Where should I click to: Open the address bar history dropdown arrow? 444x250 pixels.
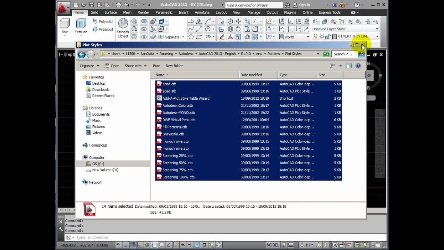click(x=318, y=54)
